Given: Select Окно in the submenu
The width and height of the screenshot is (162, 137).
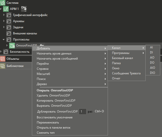Looking at the screenshot, I should click(127, 68).
